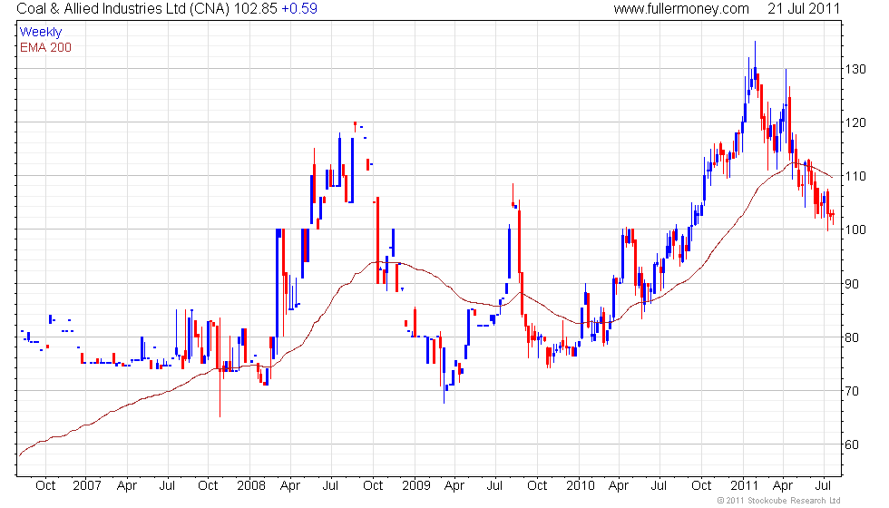Click the first 'Oct' label before 2007
This screenshot has height=508, width=889.
click(x=45, y=486)
